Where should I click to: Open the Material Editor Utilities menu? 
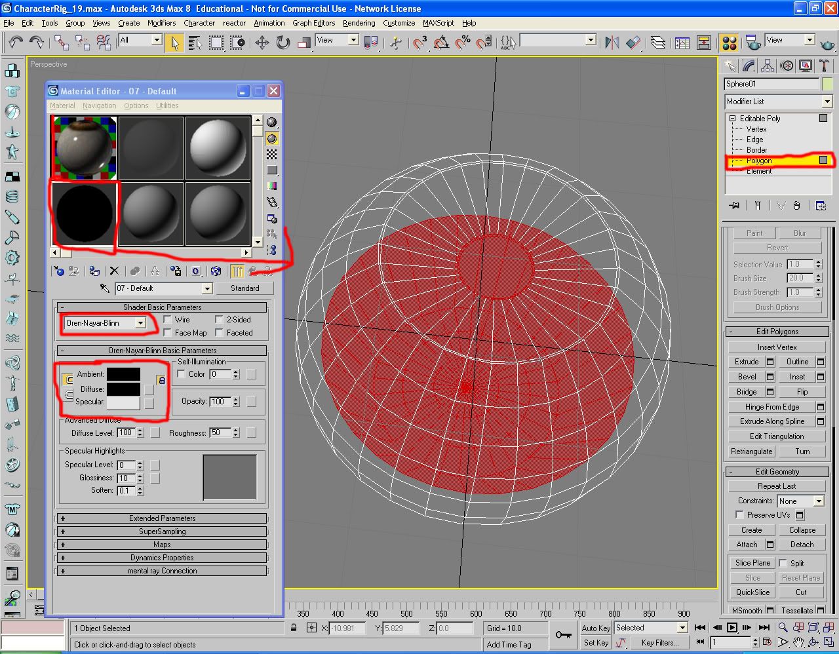(167, 106)
